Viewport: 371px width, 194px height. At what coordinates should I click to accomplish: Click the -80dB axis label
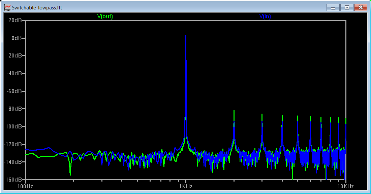pos(14,109)
